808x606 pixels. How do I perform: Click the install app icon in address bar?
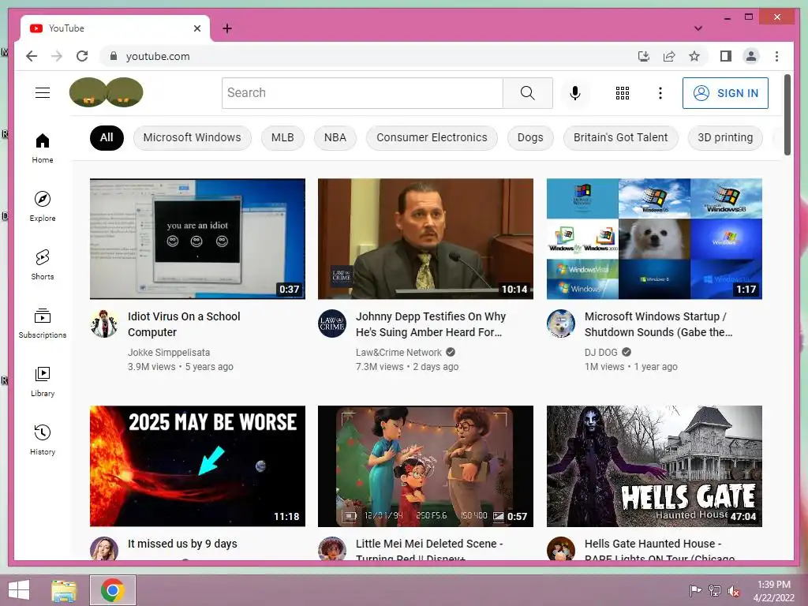pyautogui.click(x=644, y=56)
